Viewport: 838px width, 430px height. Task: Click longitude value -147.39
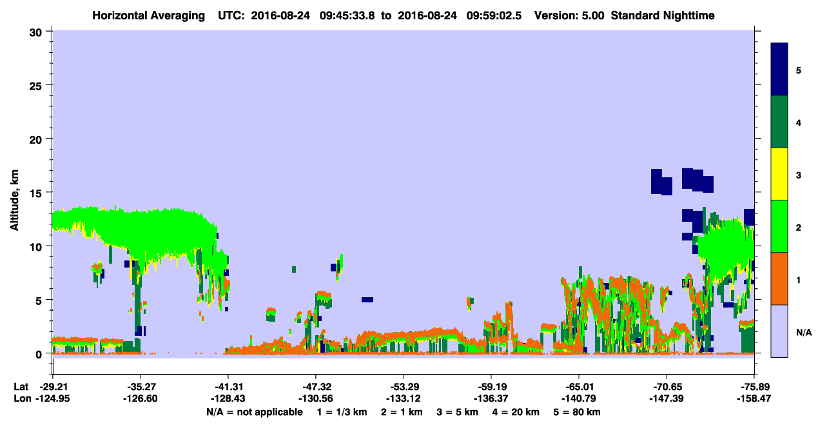(x=667, y=399)
